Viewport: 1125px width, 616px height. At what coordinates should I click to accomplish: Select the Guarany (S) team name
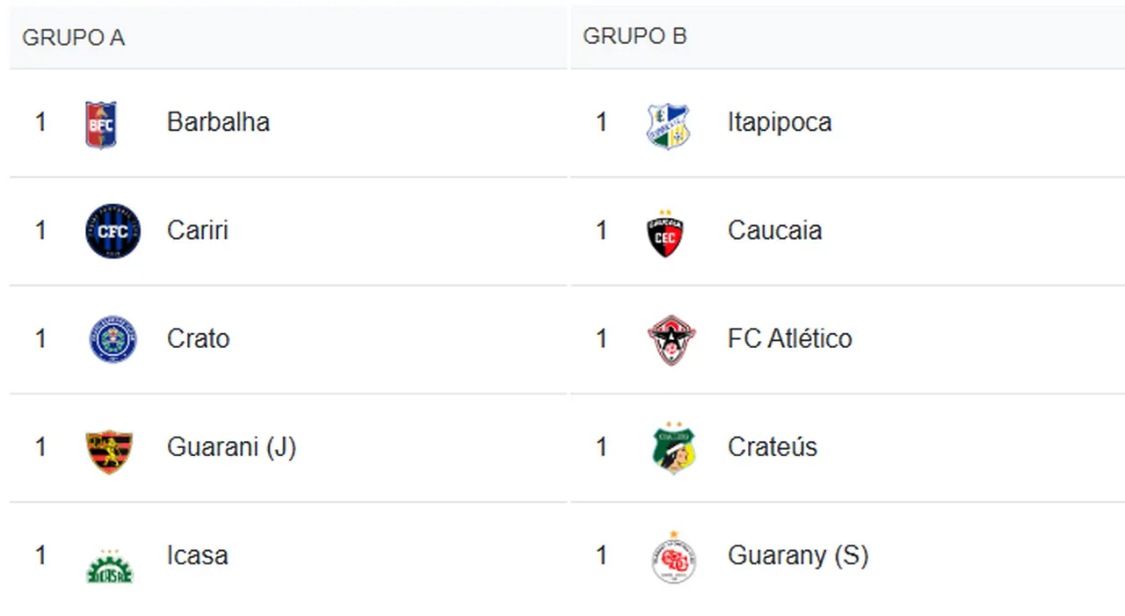[x=798, y=555]
